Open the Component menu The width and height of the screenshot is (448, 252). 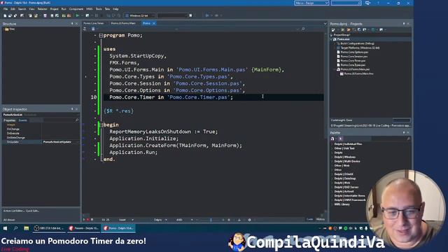(x=76, y=9)
